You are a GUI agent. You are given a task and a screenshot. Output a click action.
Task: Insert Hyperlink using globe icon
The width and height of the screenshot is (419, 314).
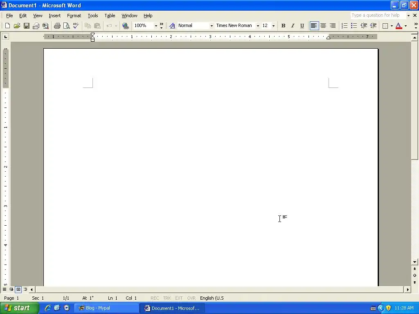click(125, 26)
